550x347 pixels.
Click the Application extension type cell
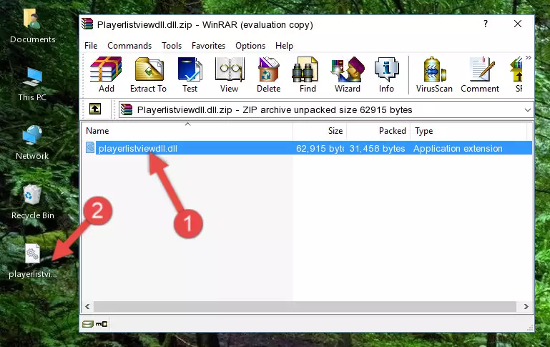pos(458,148)
